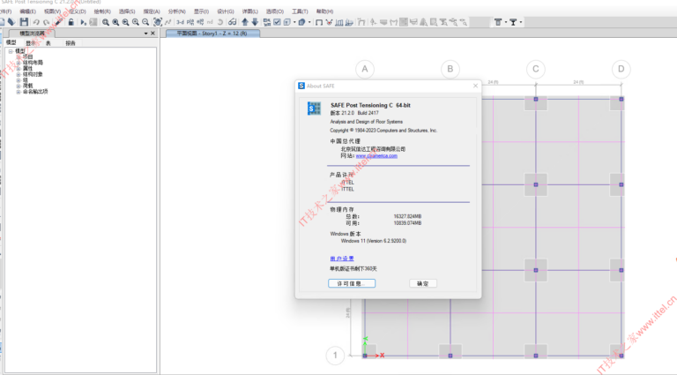The height and width of the screenshot is (375, 677).
Task: Click the move down in list arrow
Action: tap(255, 21)
